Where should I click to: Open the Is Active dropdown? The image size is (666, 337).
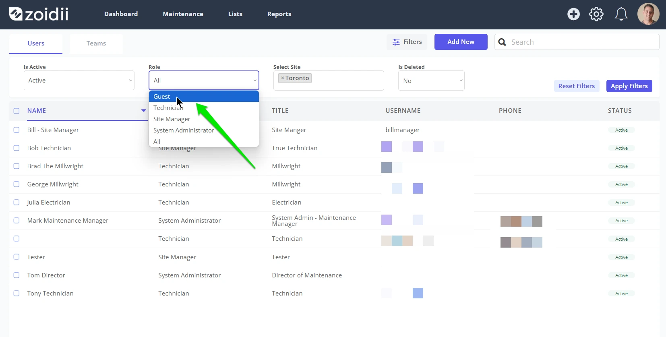[79, 81]
